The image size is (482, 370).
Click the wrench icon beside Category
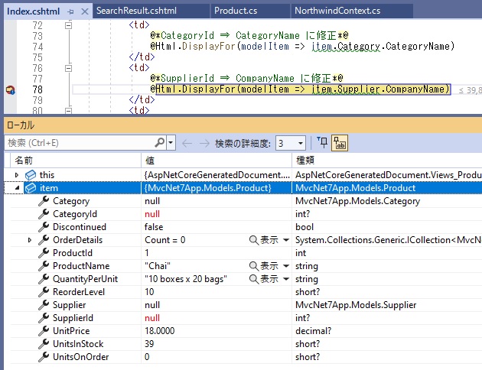pyautogui.click(x=44, y=201)
